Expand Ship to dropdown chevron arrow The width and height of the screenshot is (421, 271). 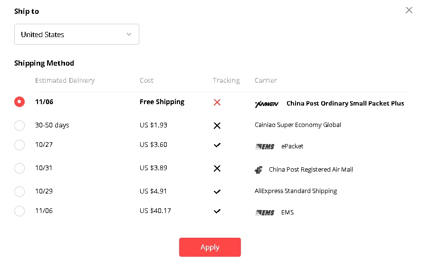tap(129, 34)
